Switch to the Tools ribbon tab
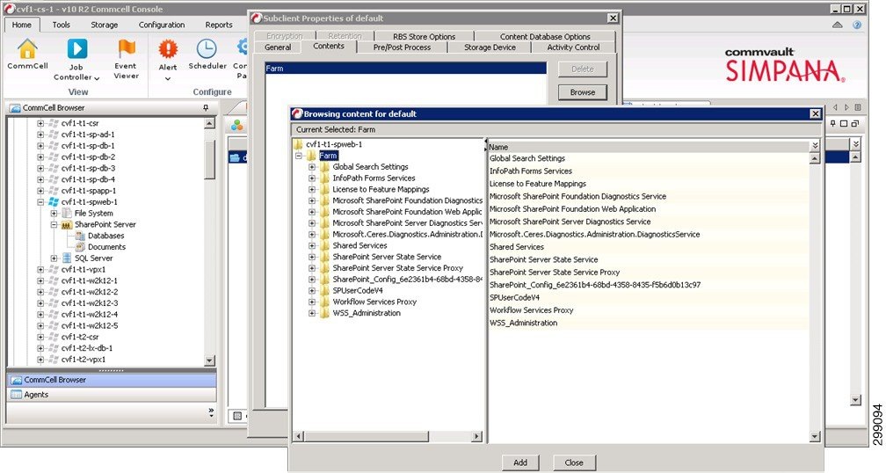The height and width of the screenshot is (473, 886). coord(61,25)
